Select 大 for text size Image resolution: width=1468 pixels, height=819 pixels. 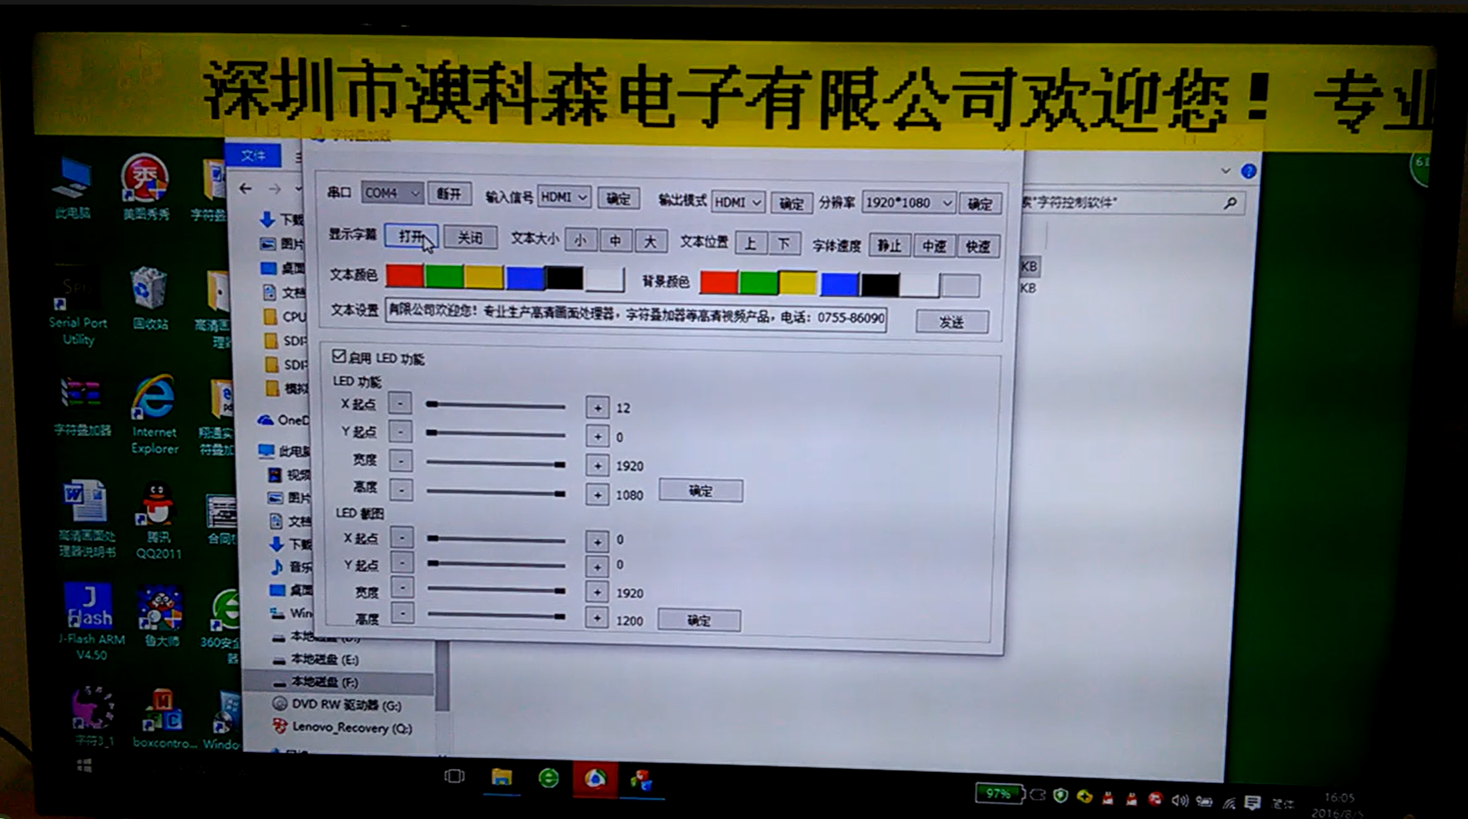(x=650, y=242)
